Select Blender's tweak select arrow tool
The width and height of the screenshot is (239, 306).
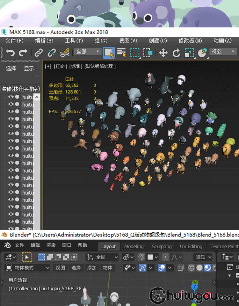[27, 257]
